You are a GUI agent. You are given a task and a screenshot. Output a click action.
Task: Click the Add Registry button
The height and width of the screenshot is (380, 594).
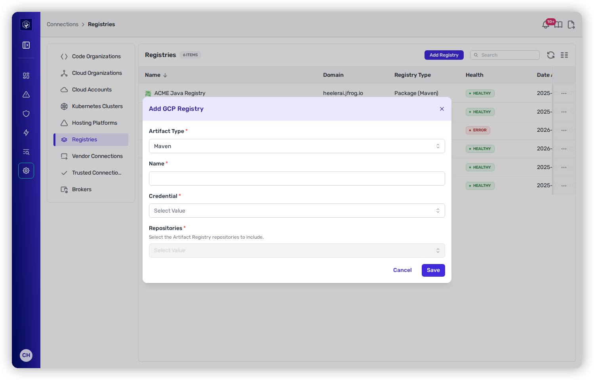click(x=444, y=55)
